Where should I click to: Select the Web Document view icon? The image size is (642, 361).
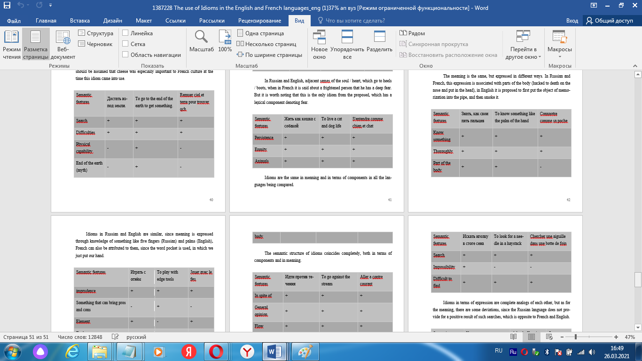click(63, 45)
